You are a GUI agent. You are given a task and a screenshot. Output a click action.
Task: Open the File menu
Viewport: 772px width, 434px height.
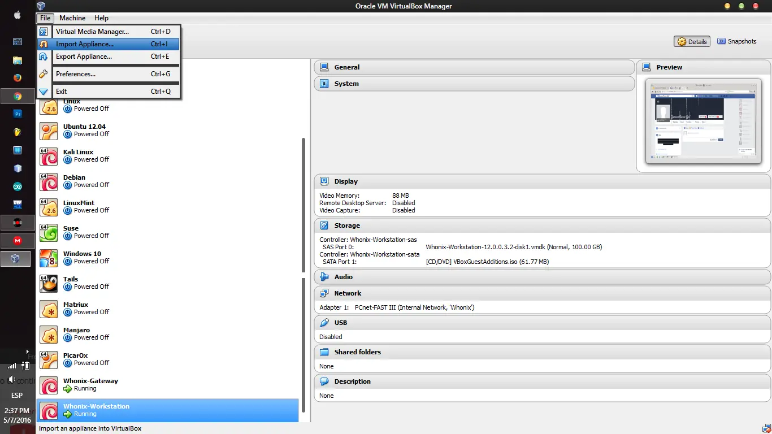45,18
